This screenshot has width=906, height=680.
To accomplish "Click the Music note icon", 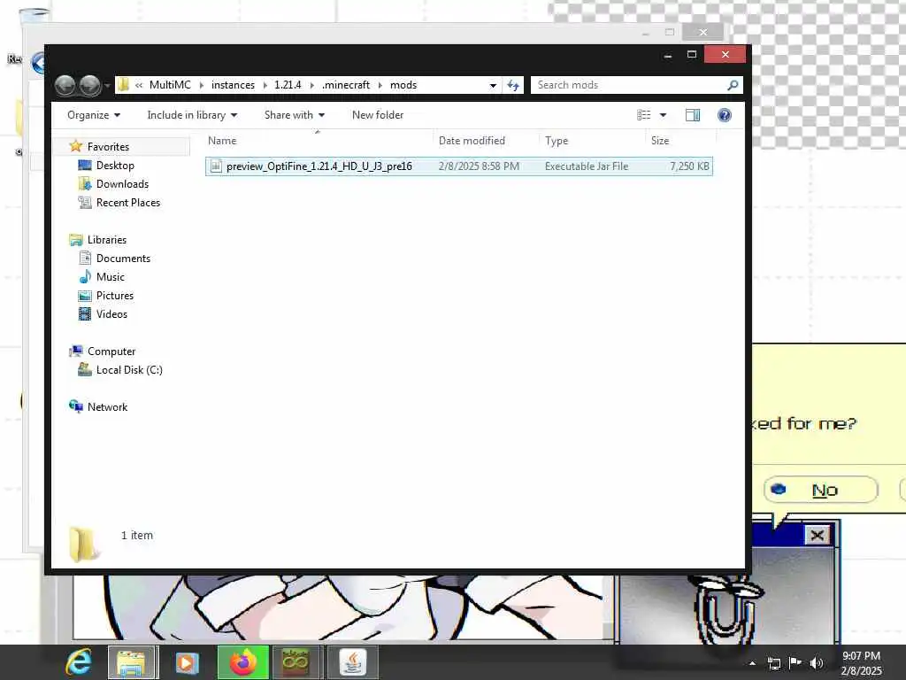I will point(85,276).
